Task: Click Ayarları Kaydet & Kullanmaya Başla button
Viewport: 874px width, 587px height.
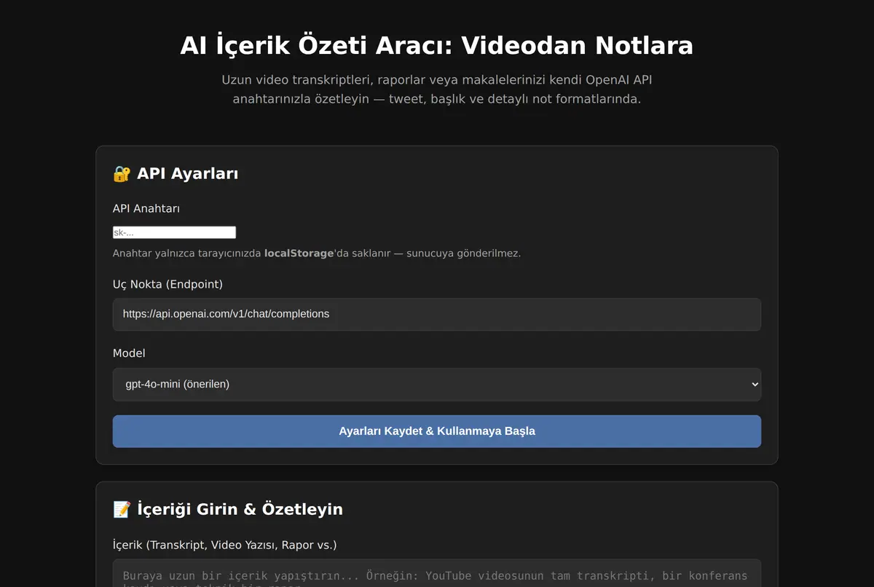Action: (437, 431)
